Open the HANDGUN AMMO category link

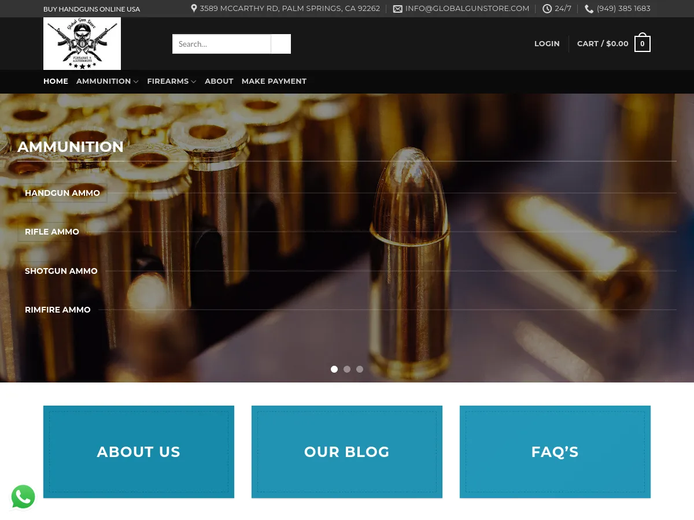pyautogui.click(x=62, y=193)
